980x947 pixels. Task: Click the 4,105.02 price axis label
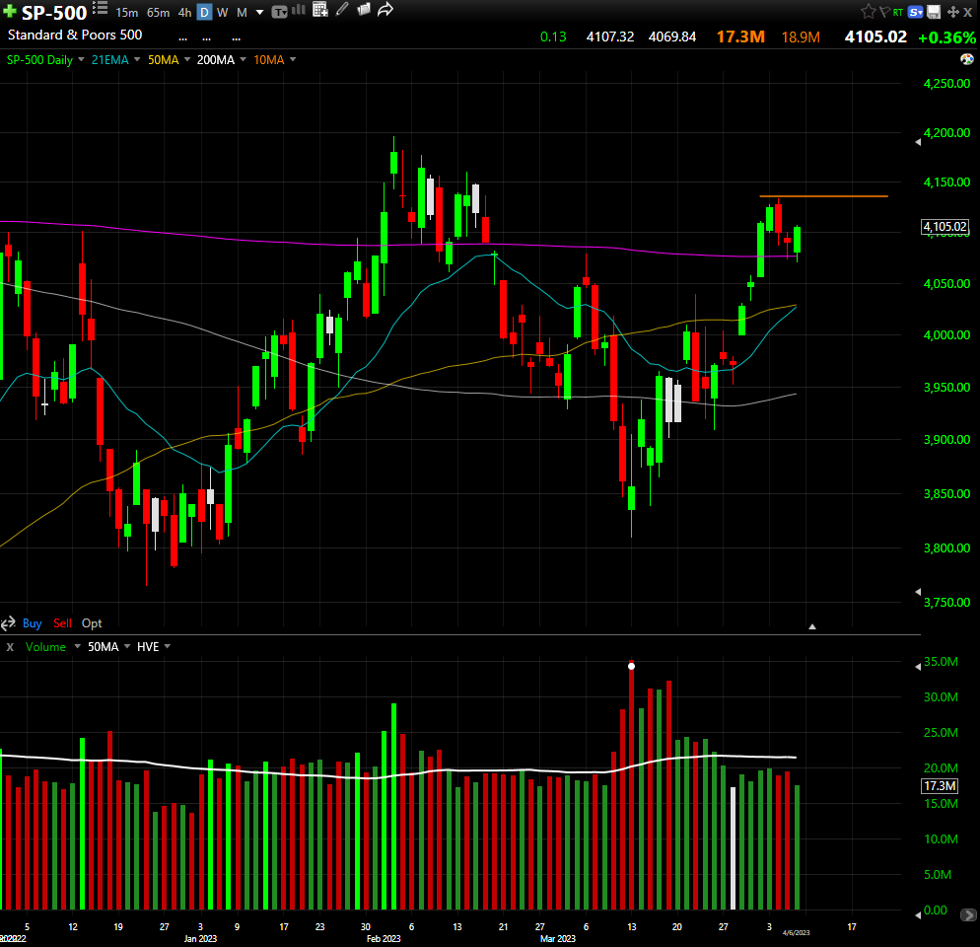[945, 227]
